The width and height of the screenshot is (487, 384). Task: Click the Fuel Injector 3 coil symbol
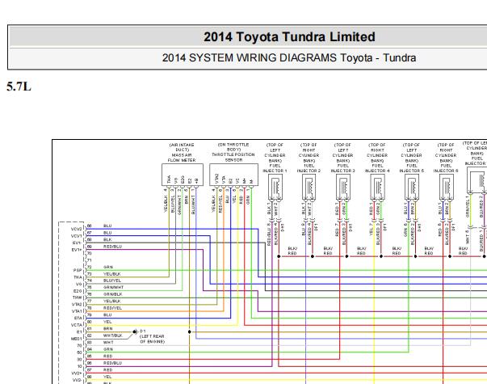(x=343, y=187)
